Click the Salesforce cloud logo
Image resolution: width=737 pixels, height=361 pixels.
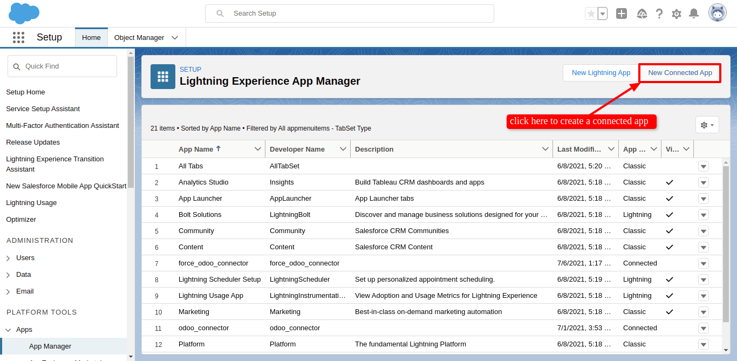pyautogui.click(x=24, y=13)
